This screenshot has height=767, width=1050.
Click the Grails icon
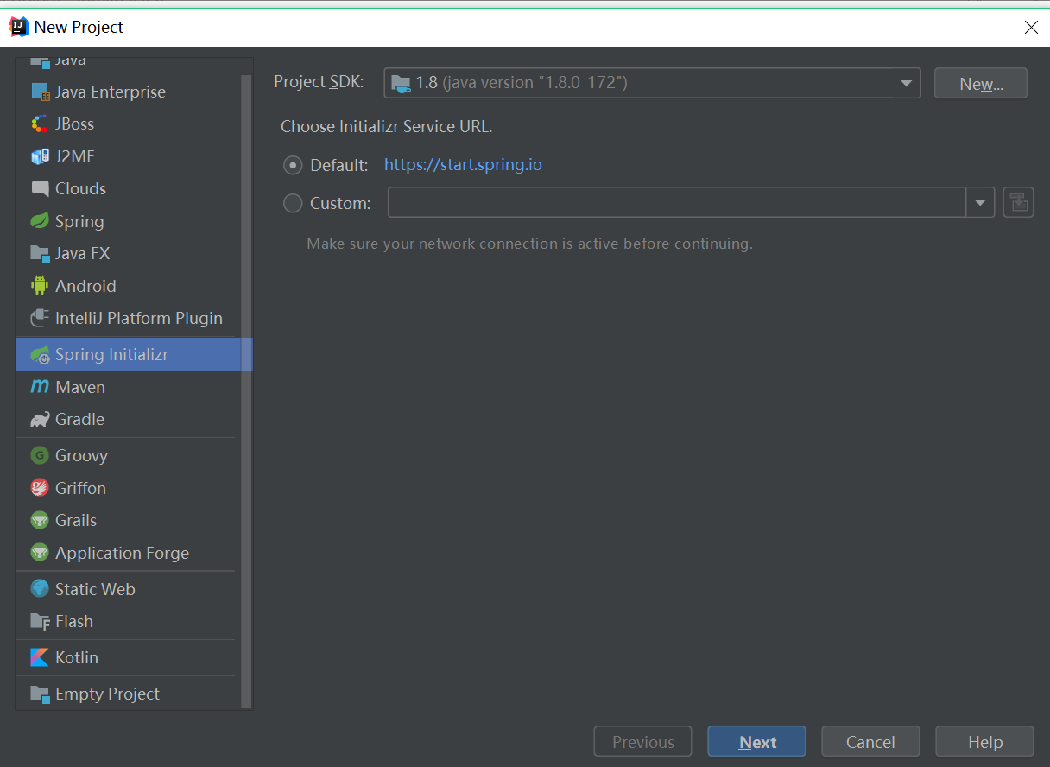pos(40,520)
